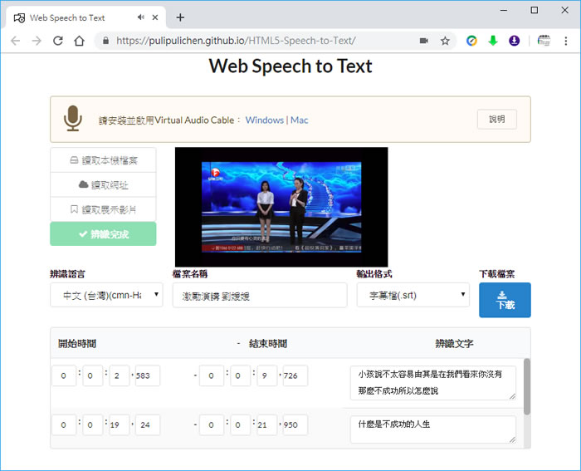Expand the 輸出格式 output format dropdown
This screenshot has height=471, width=581.
(x=413, y=295)
